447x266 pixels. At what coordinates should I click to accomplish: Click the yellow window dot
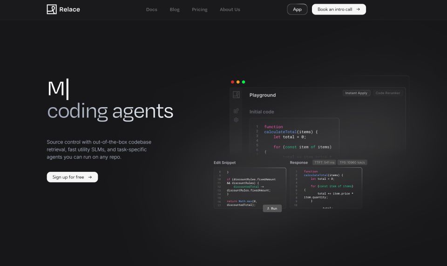click(x=238, y=82)
